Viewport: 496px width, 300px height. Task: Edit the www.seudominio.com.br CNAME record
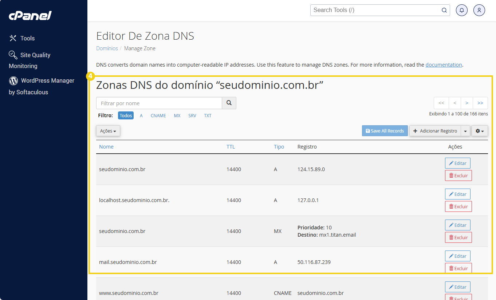tap(458, 287)
